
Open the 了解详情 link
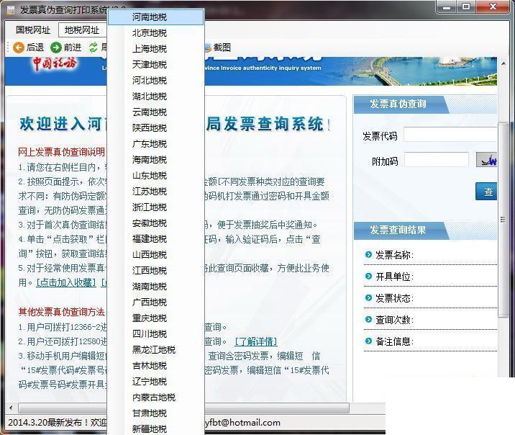256,342
